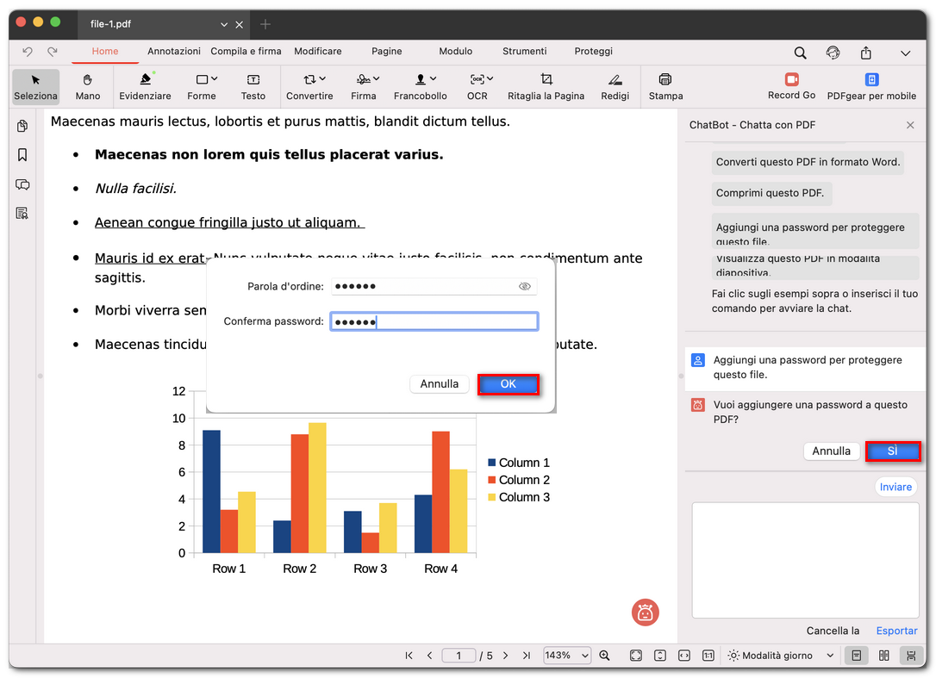Open the bookmarks sidebar panel
Viewport: 936px width, 678px height.
[x=22, y=155]
